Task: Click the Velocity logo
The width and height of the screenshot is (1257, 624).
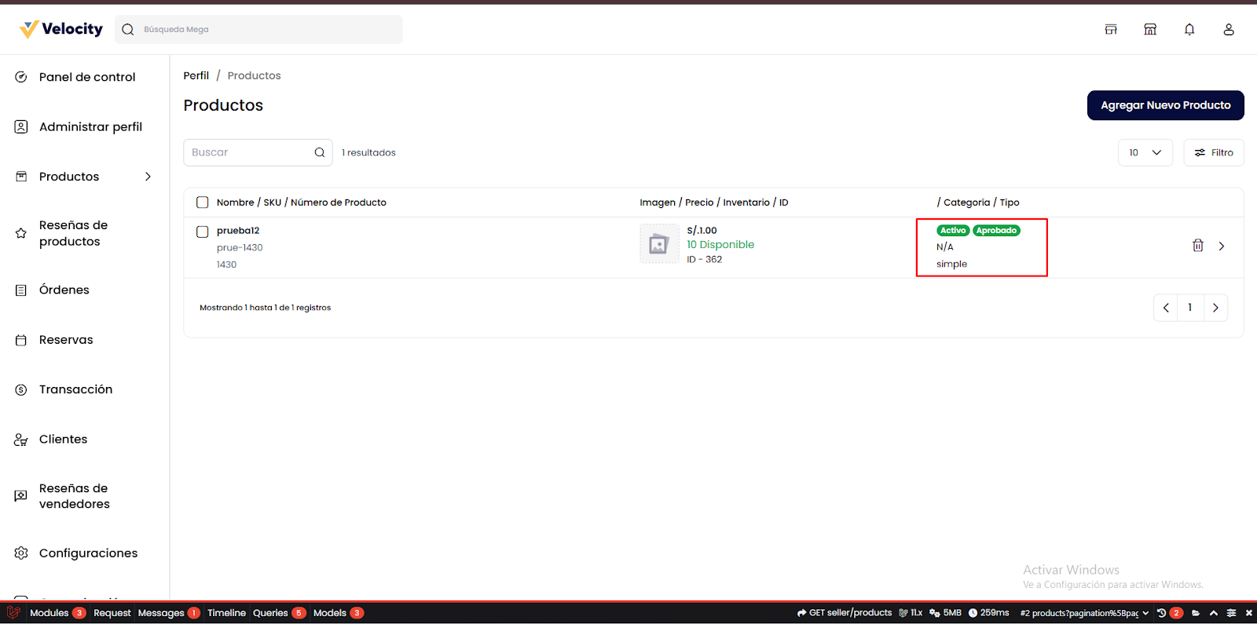Action: (x=61, y=29)
